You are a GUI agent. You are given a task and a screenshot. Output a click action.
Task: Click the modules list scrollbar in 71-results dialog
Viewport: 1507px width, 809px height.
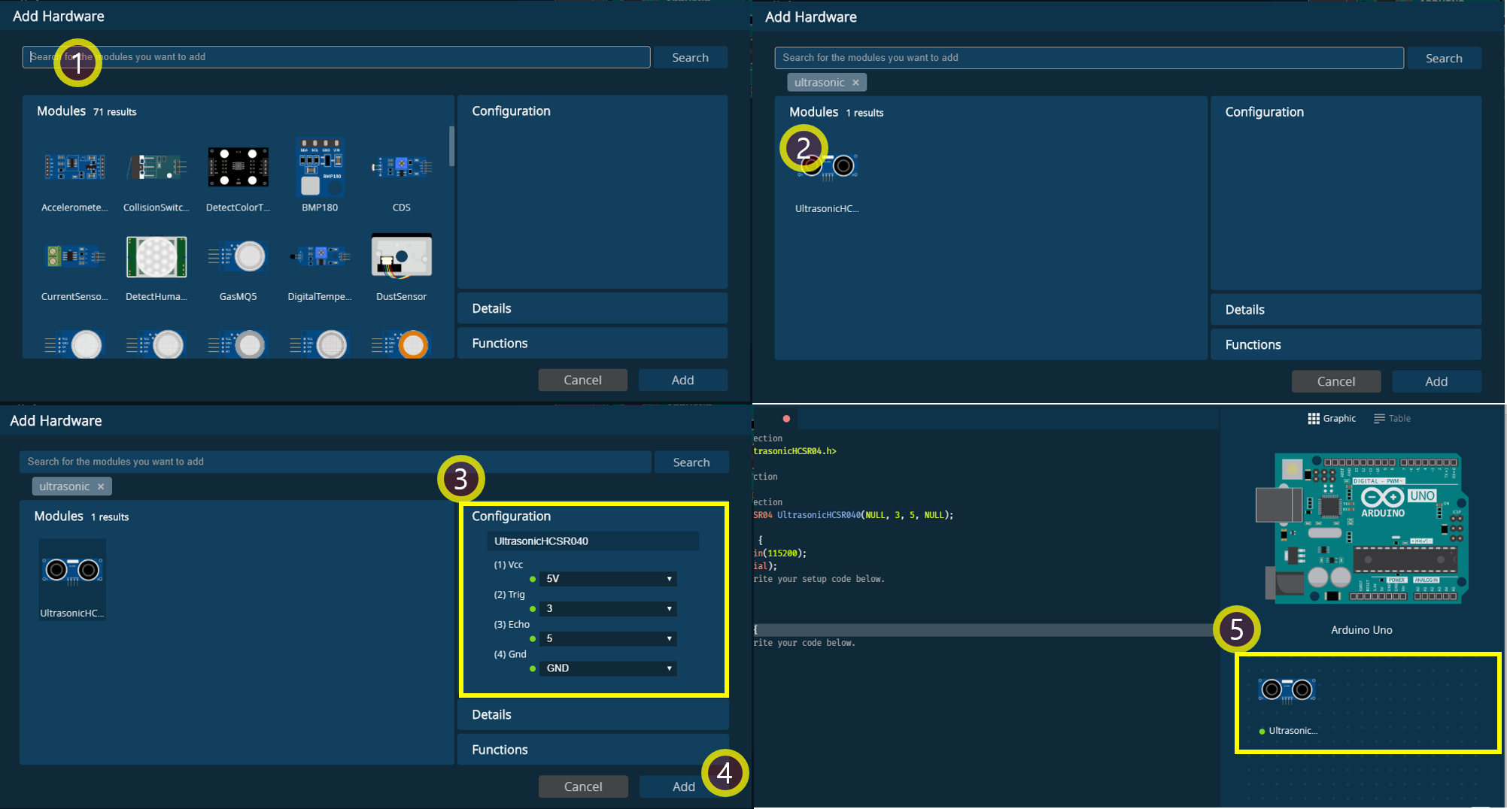pos(451,146)
